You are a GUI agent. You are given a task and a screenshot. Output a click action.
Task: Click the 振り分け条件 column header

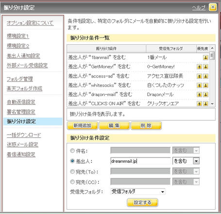tap(106, 48)
